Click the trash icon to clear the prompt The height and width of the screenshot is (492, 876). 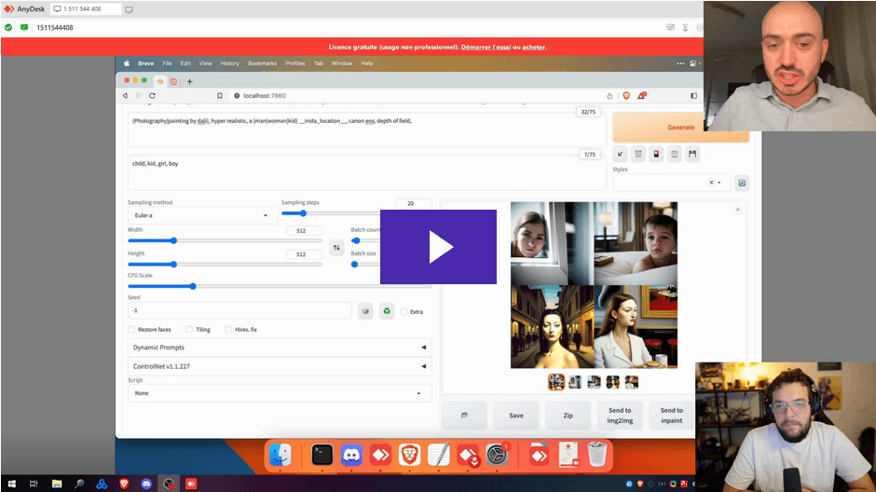point(638,154)
